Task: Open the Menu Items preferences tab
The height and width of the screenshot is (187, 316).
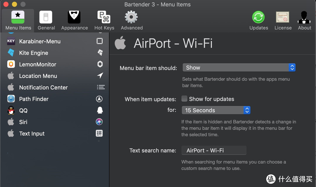Action: point(18,21)
